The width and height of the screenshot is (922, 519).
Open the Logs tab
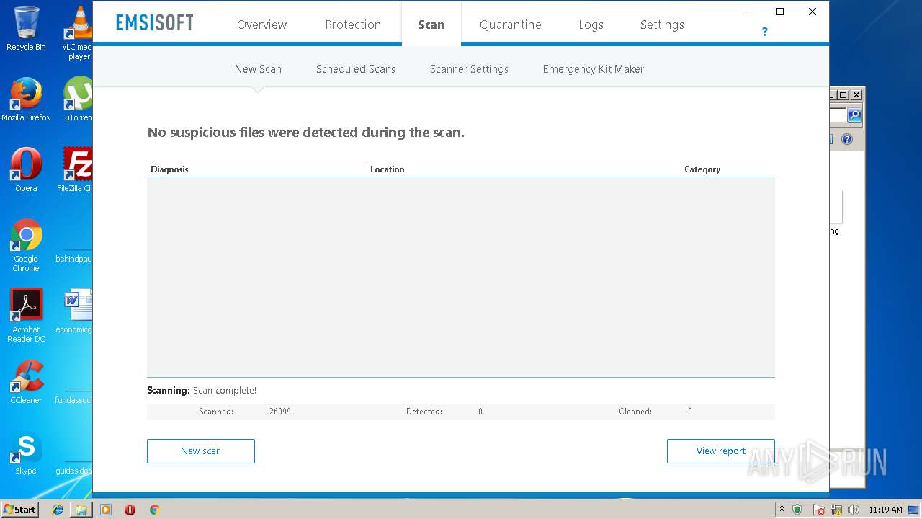pos(591,25)
